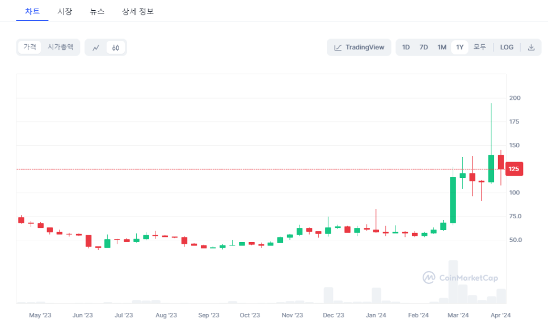The height and width of the screenshot is (335, 548).
Task: Click the Sep '23 axis label
Action: [209, 315]
